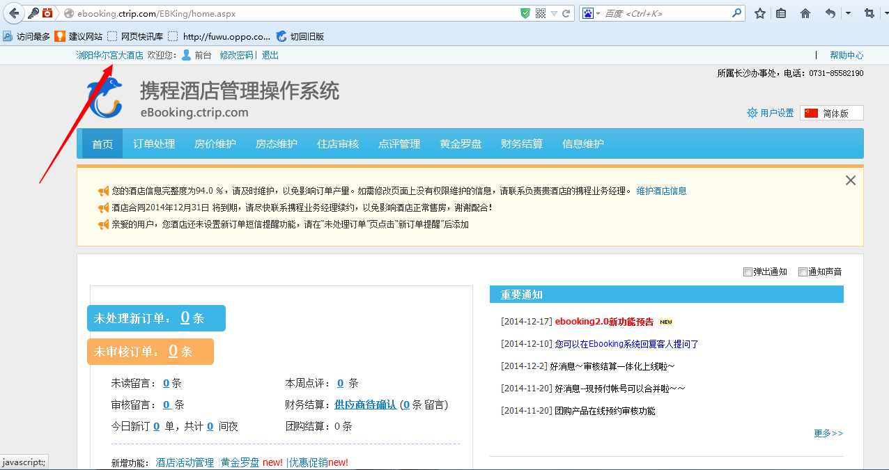889x470 pixels.
Task: Click the magnifier search icon in search box
Action: point(737,13)
